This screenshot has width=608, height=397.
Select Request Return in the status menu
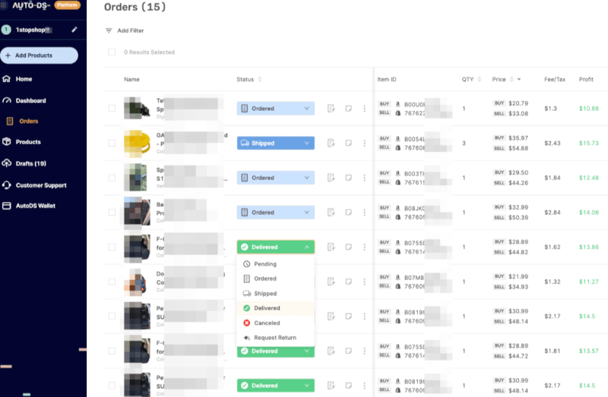(x=275, y=337)
